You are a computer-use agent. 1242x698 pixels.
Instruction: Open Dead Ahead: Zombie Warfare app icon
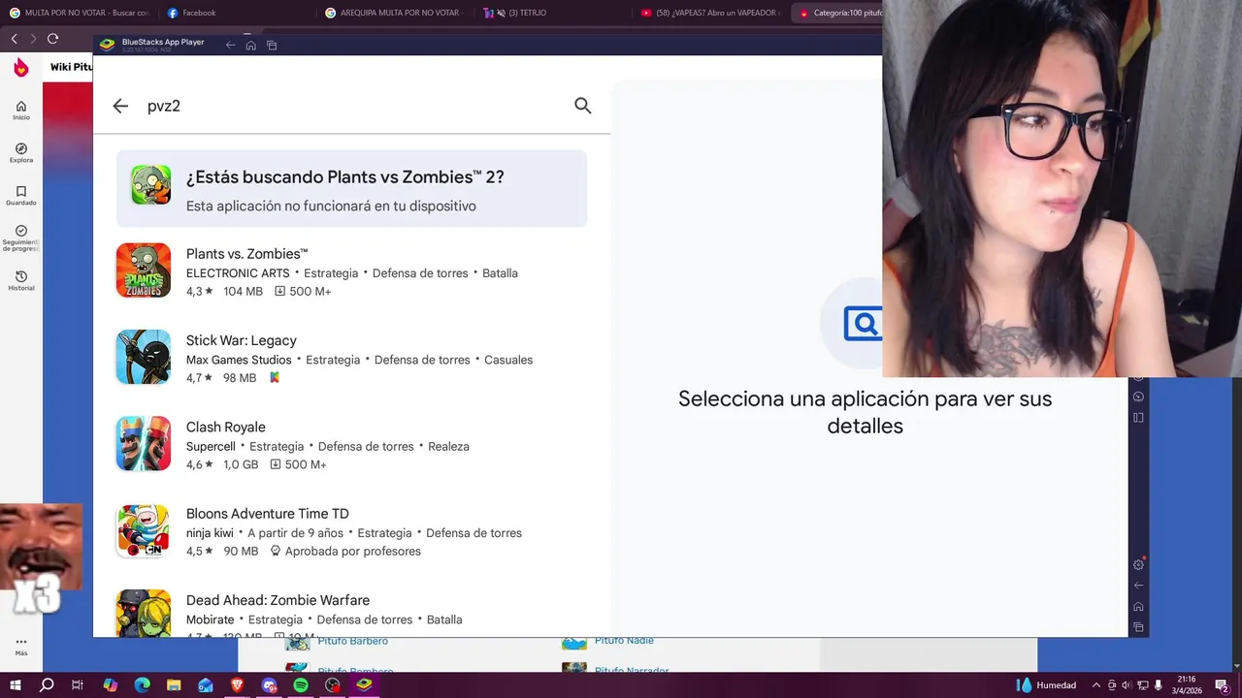pyautogui.click(x=144, y=614)
